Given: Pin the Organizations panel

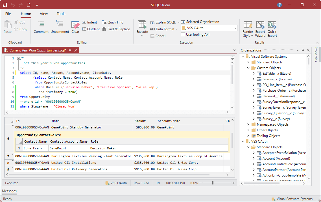Looking at the screenshot, I should [x=303, y=50].
